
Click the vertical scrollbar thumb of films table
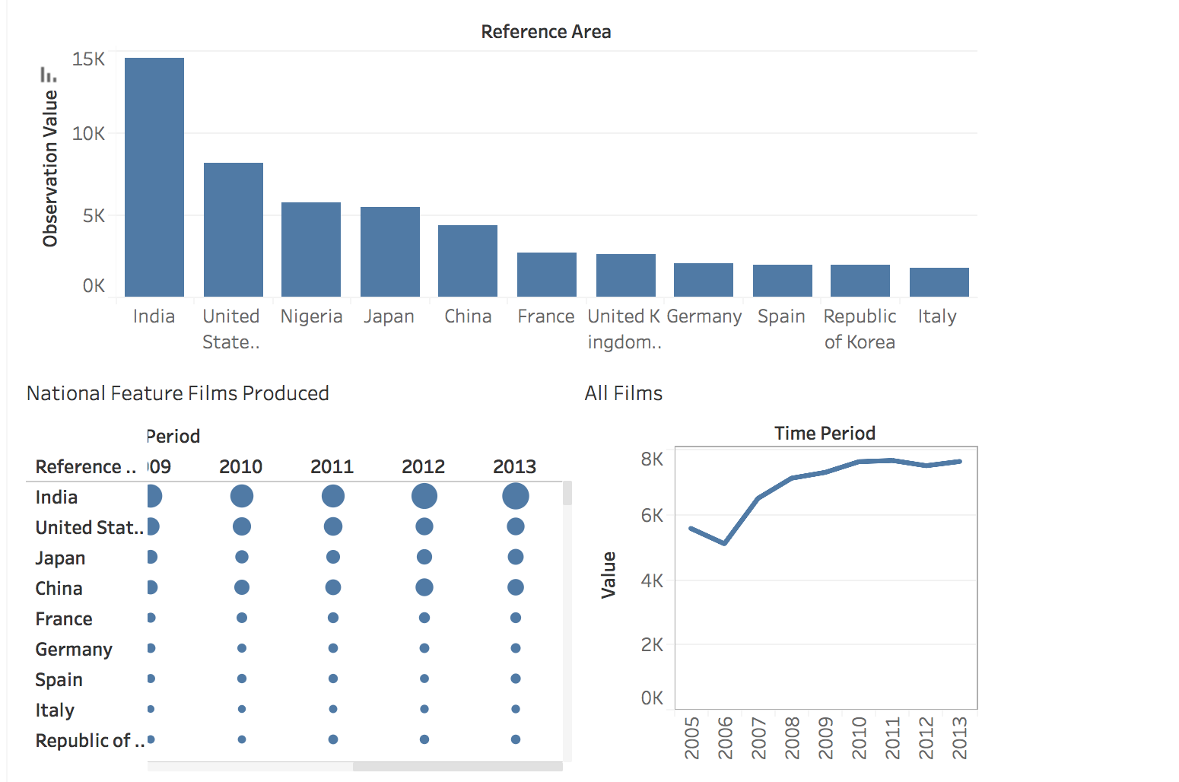[567, 494]
